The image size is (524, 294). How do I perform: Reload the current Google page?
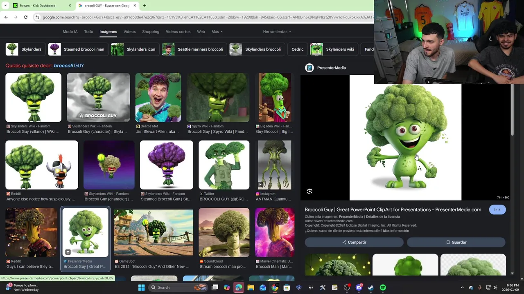[25, 17]
